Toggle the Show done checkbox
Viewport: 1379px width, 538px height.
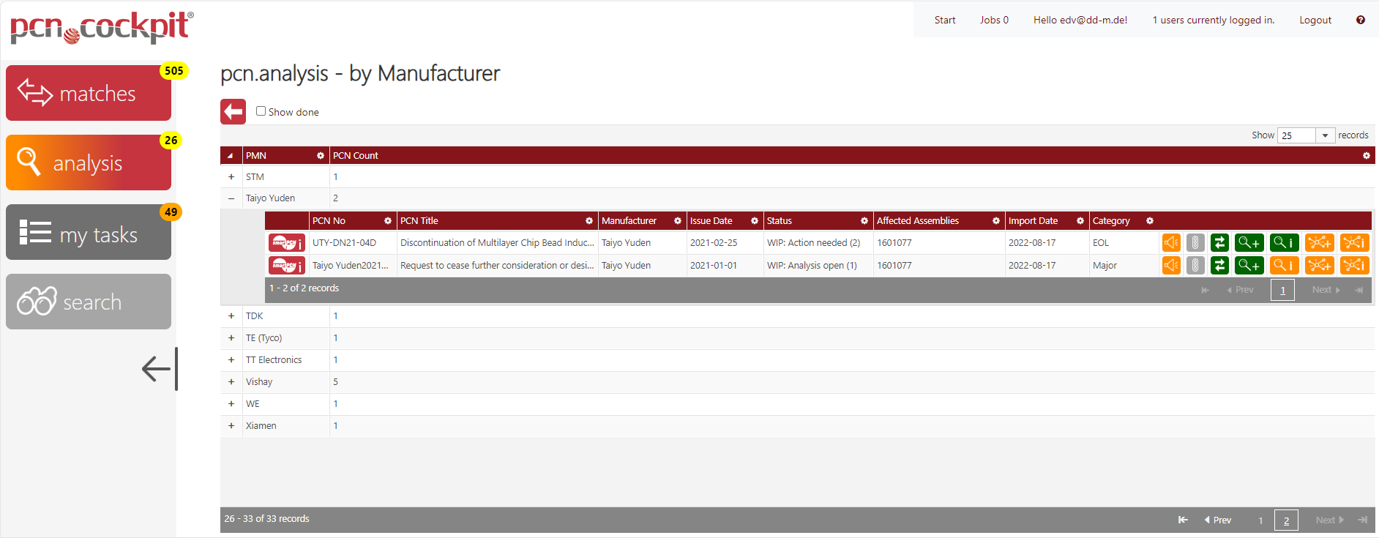point(261,111)
